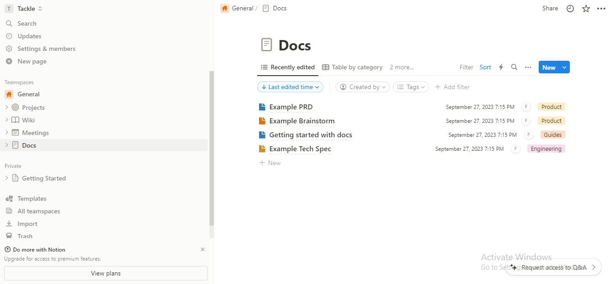Expand the Wiki tree item

(x=7, y=120)
